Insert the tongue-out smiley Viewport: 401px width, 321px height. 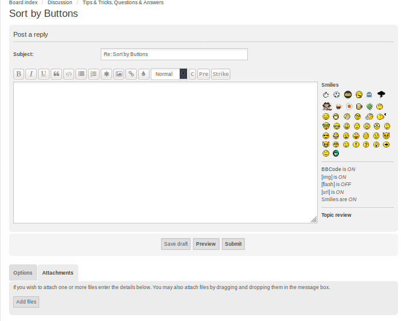[356, 136]
